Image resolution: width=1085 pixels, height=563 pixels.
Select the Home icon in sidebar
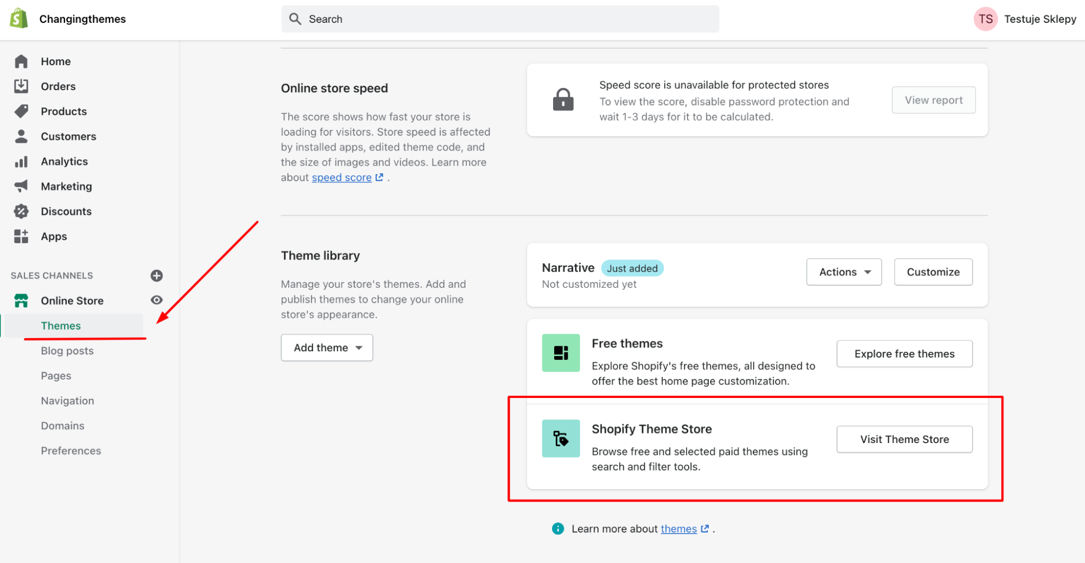[21, 61]
